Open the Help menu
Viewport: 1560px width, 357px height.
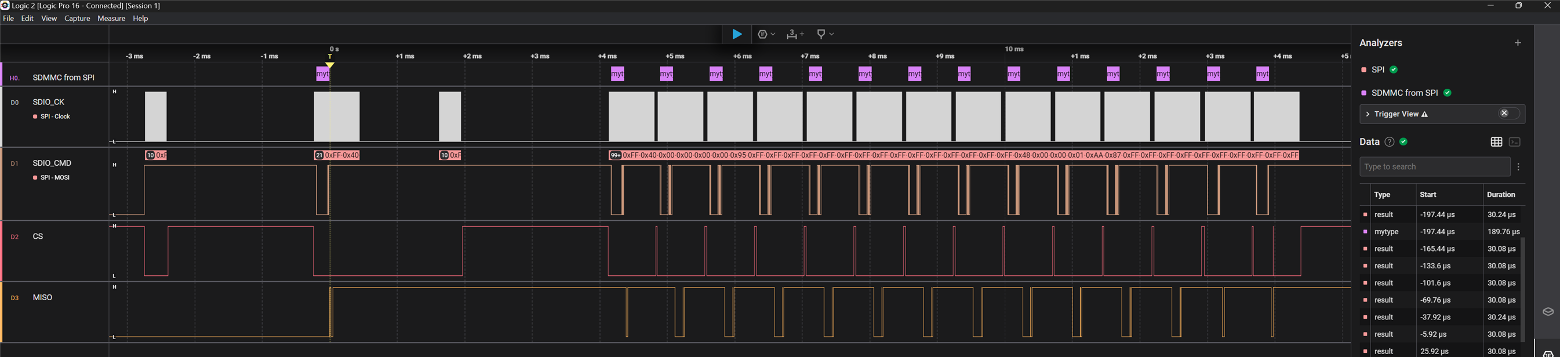coord(140,19)
